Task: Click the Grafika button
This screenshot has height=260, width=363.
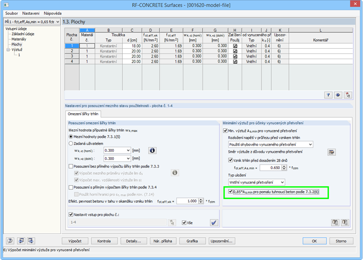Action: [192, 241]
